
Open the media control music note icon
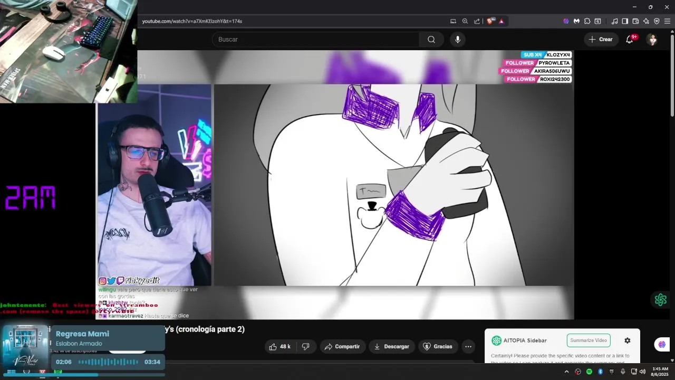tap(614, 21)
